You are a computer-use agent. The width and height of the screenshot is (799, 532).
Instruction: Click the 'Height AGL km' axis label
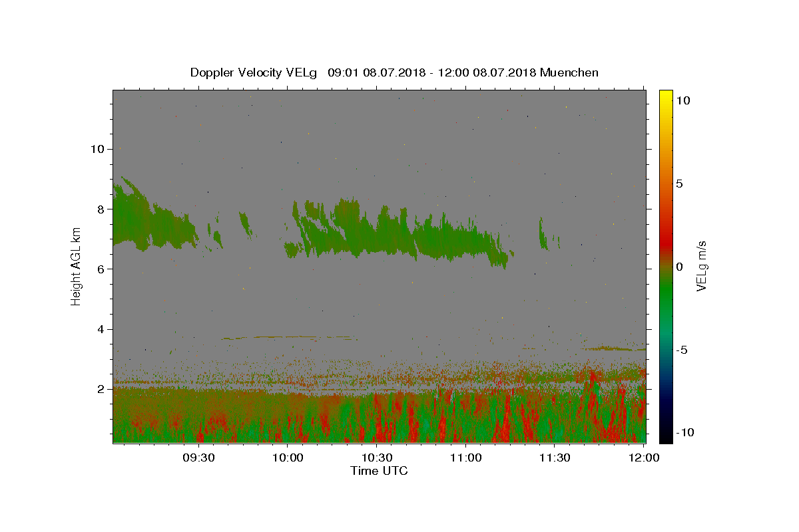click(x=77, y=266)
